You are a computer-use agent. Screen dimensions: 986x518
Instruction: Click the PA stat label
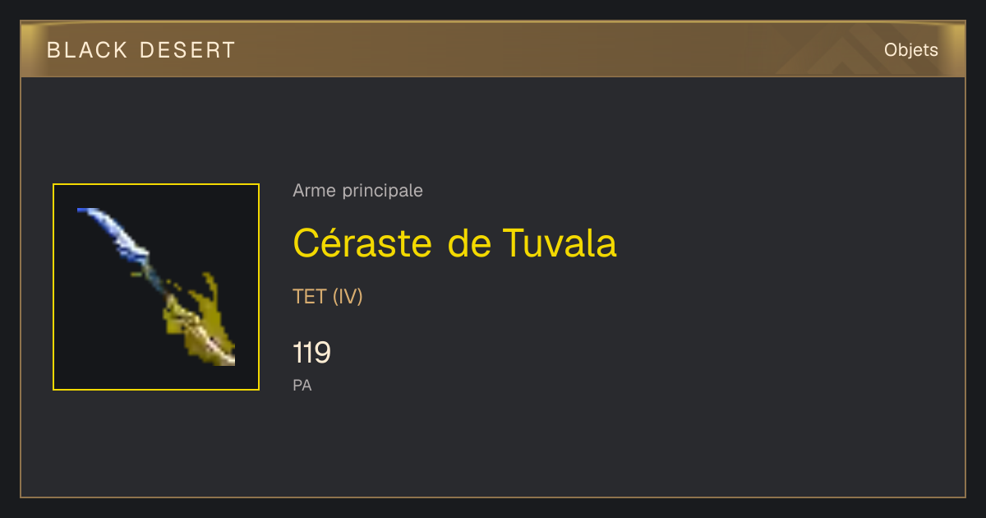(x=302, y=385)
